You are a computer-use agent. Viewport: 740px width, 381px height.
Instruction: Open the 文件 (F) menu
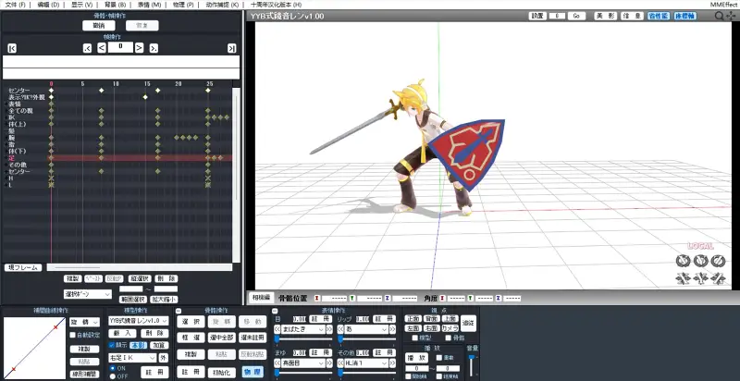15,5
